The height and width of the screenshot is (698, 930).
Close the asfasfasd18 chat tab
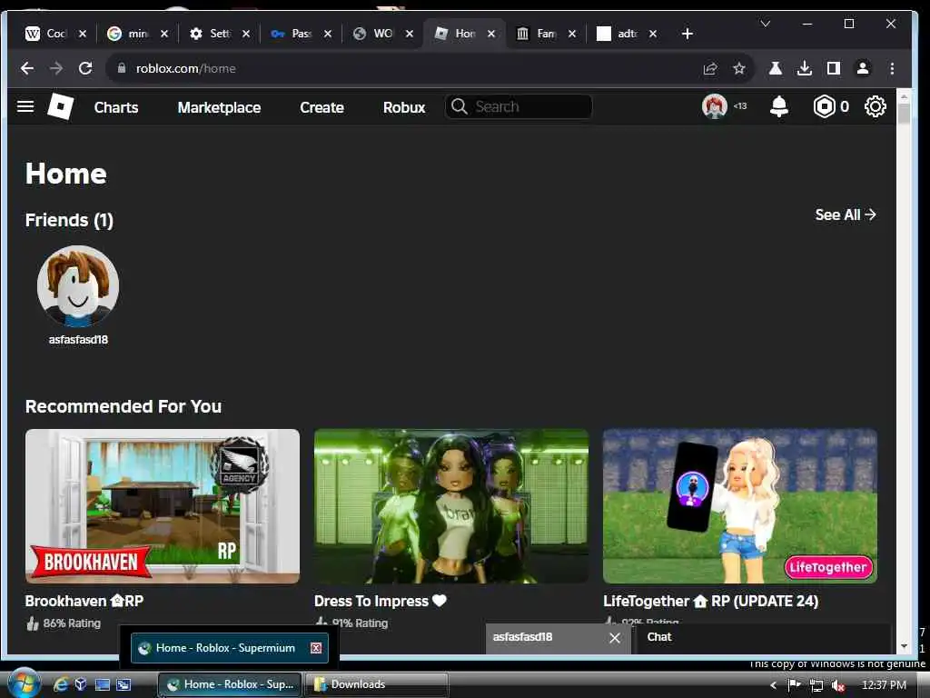pos(615,637)
